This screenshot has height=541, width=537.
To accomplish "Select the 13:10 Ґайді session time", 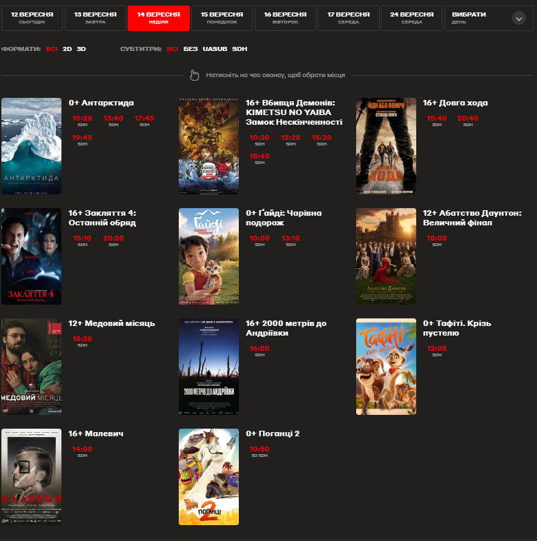I will tap(291, 238).
